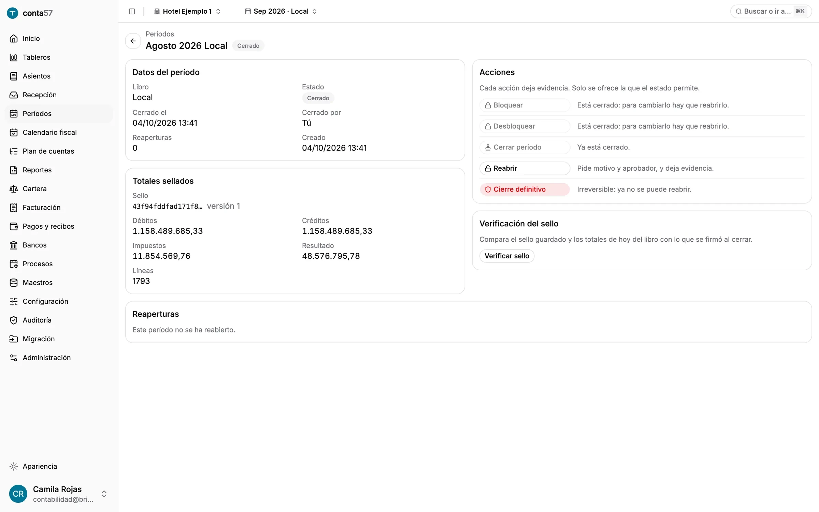Screen dimensions: 819x512
Task: Click the Desbloquear button
Action: 525,126
